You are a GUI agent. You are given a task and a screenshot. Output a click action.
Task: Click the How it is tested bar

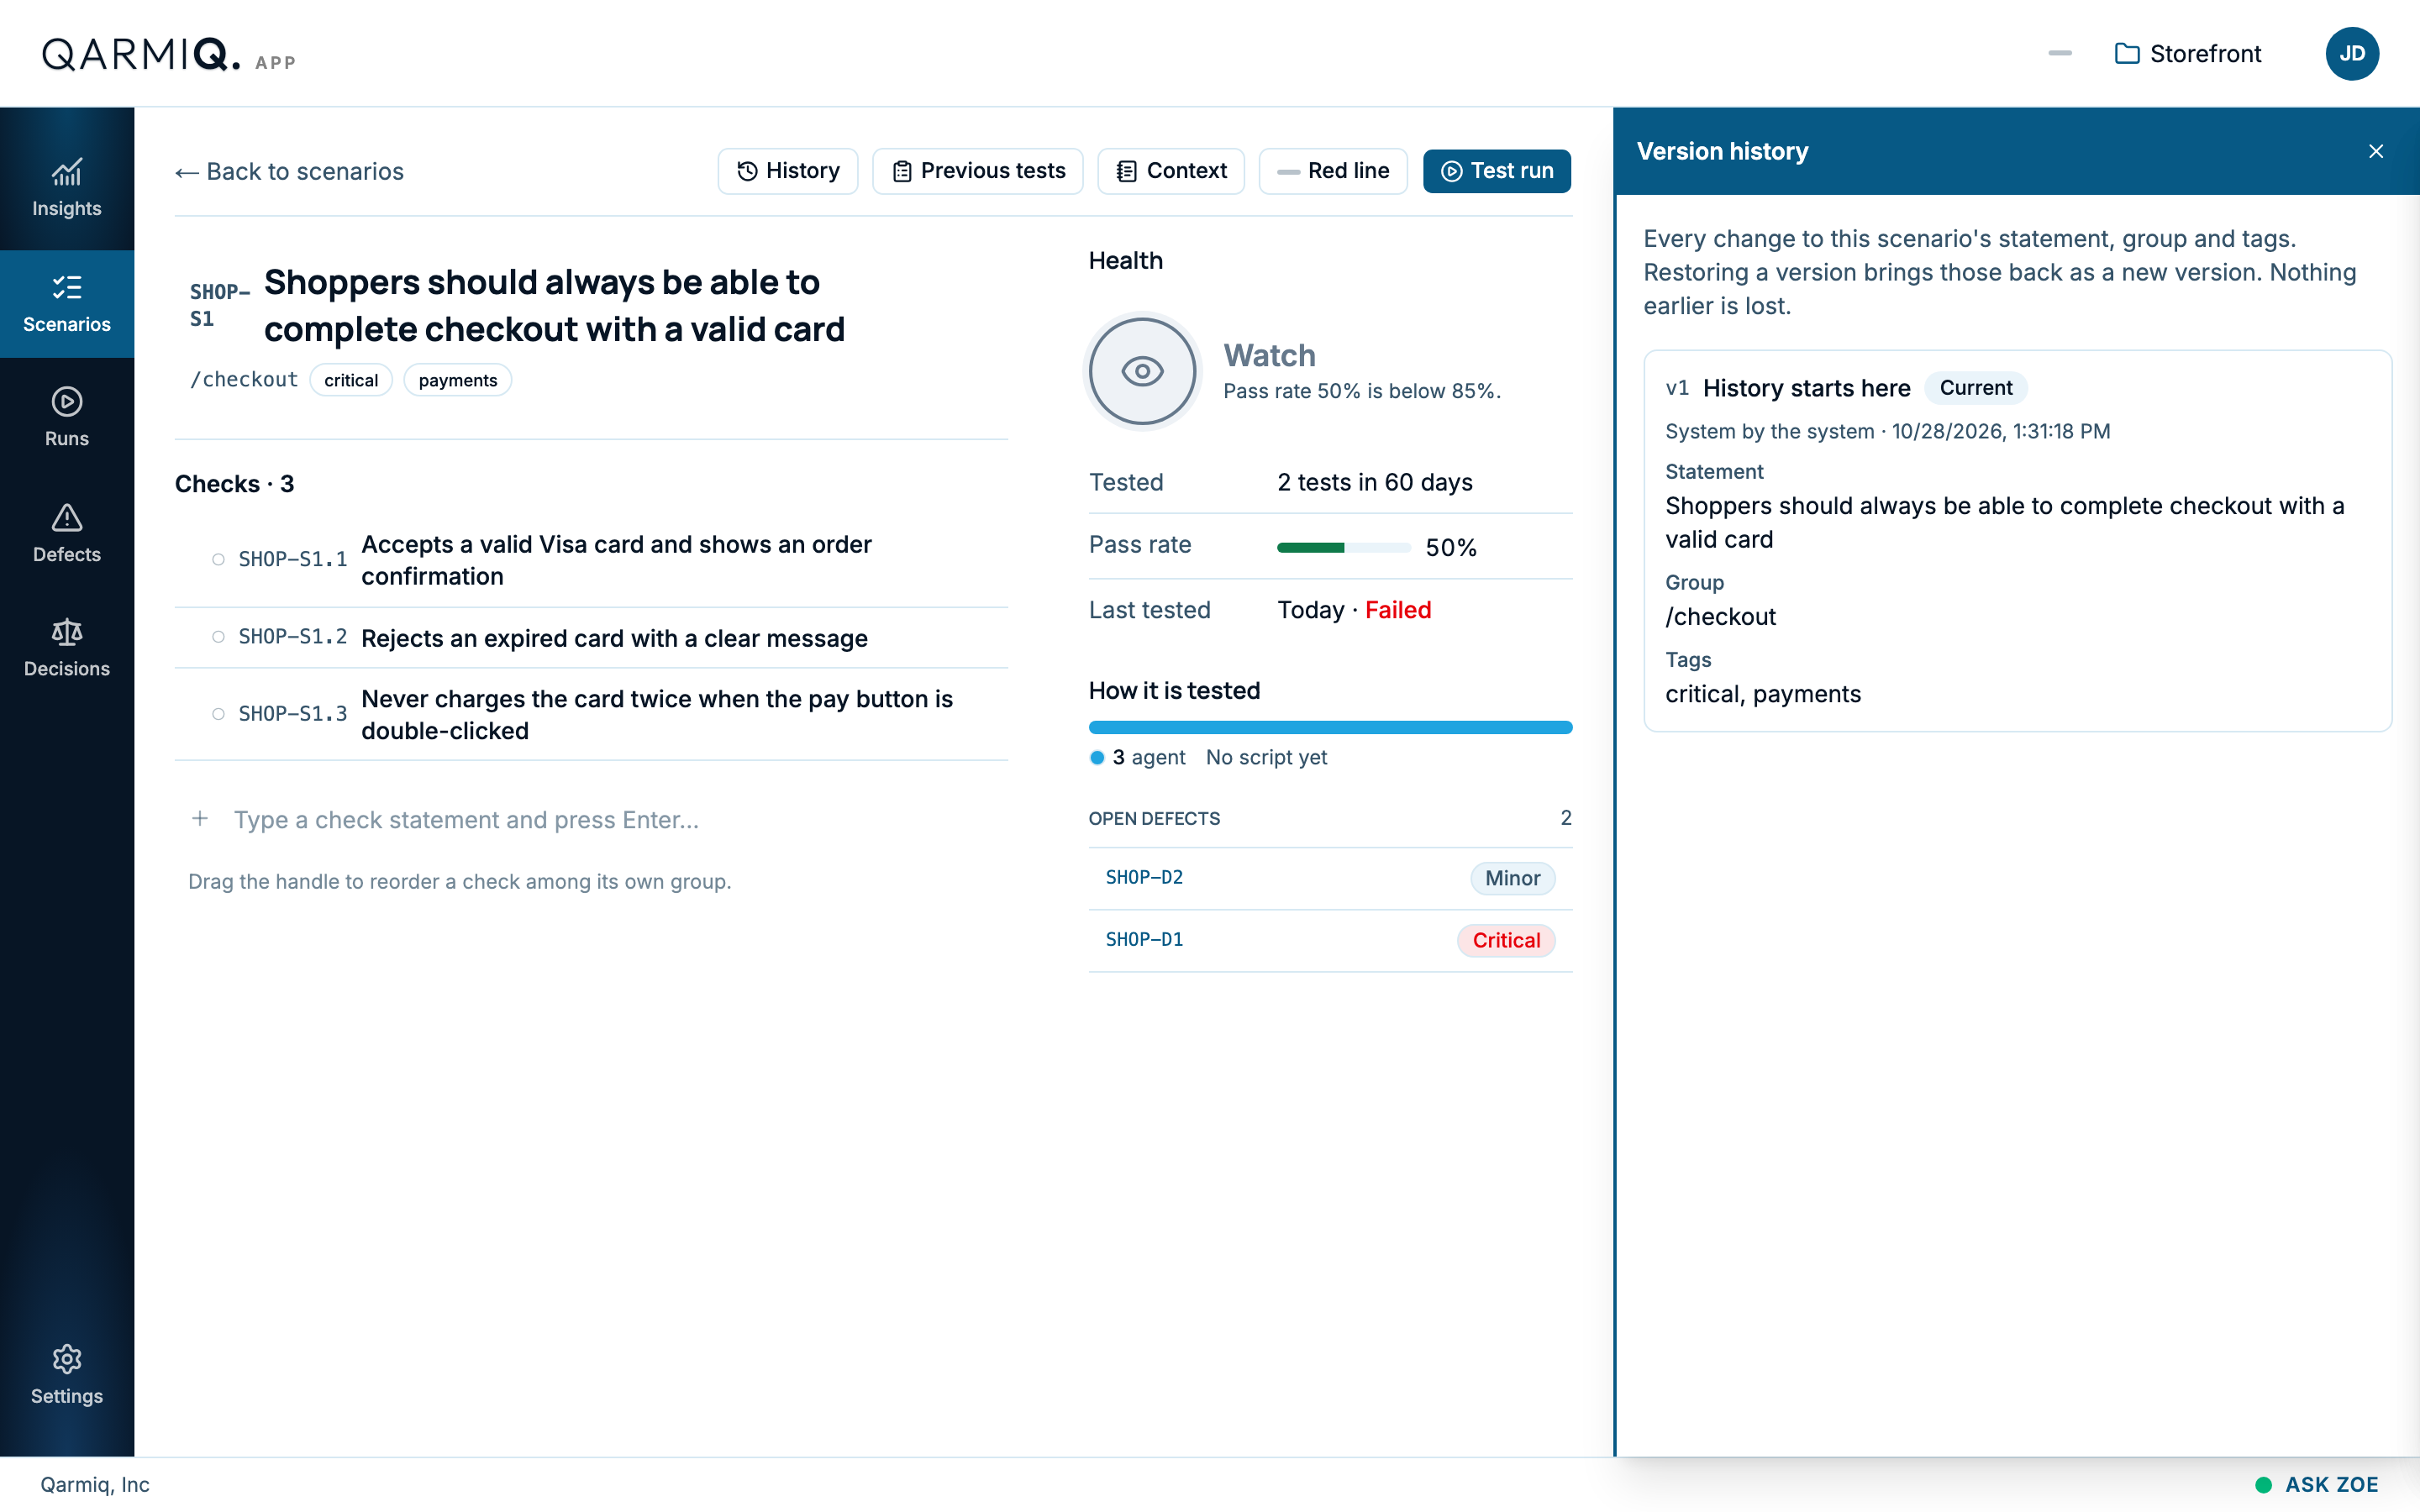[x=1330, y=727]
